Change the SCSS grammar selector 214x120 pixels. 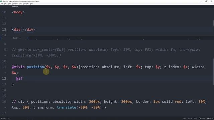195,118
